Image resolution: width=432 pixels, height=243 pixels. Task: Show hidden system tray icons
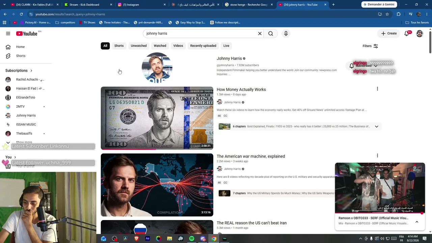pyautogui.click(x=360, y=239)
